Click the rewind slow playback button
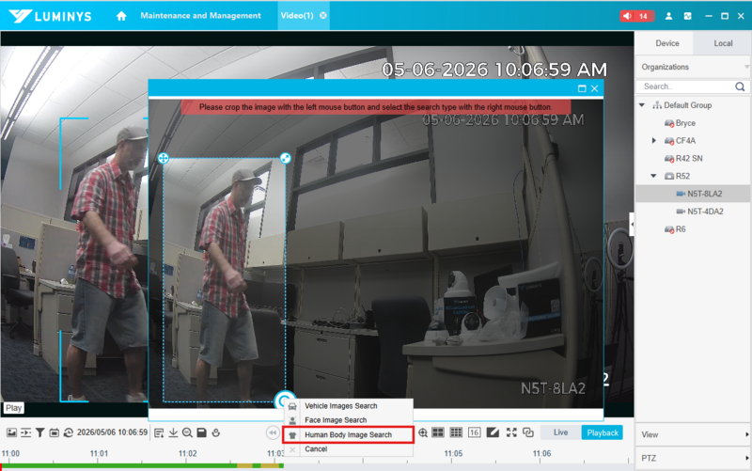The height and width of the screenshot is (471, 752). point(273,432)
